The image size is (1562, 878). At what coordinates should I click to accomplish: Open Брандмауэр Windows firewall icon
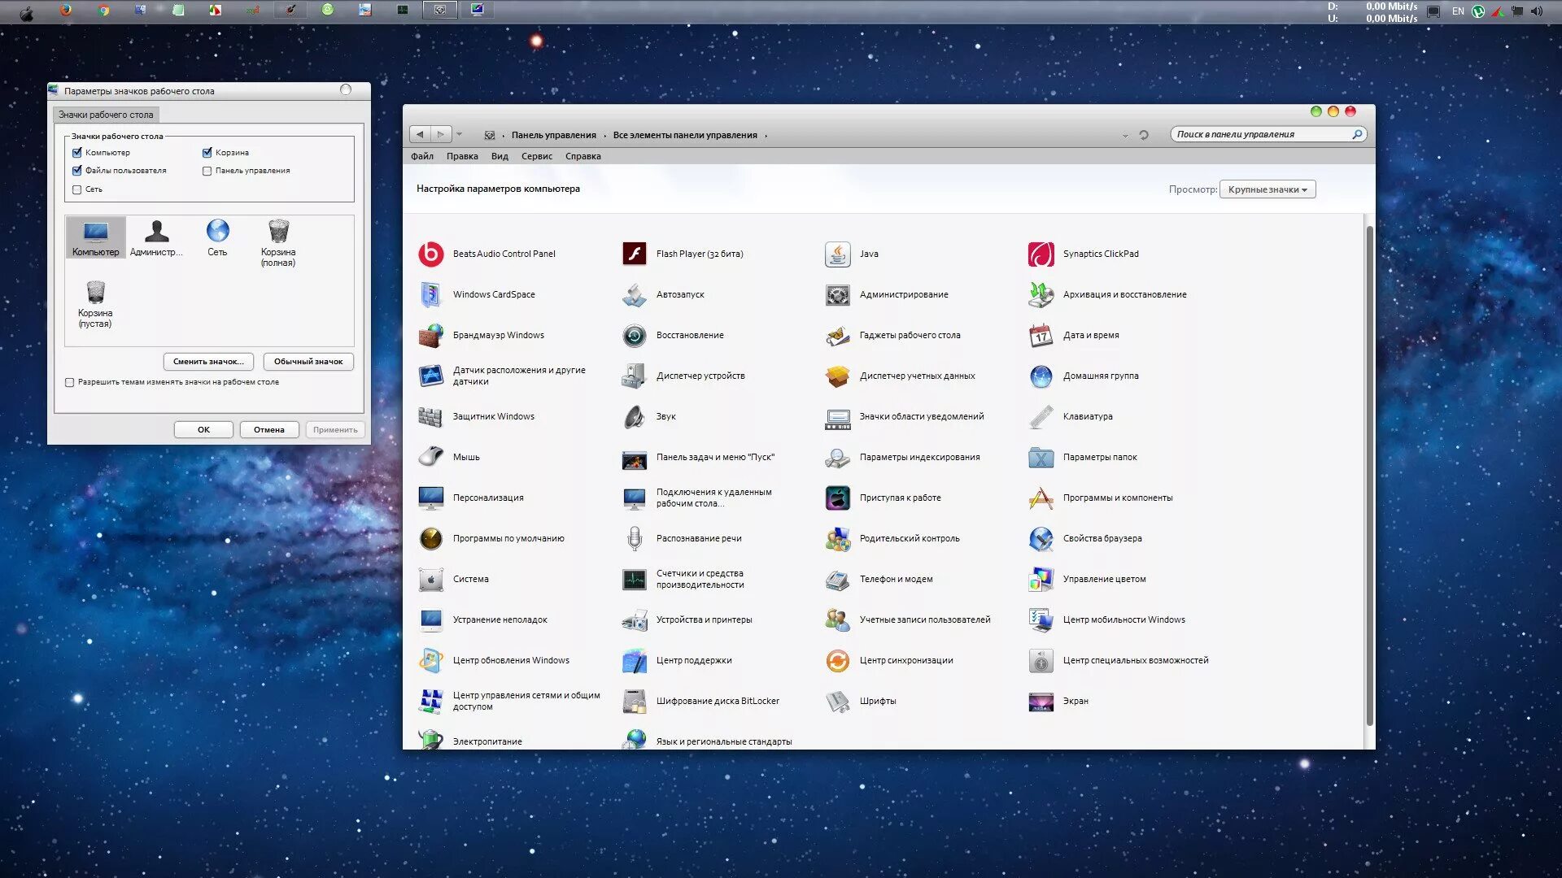pos(430,335)
